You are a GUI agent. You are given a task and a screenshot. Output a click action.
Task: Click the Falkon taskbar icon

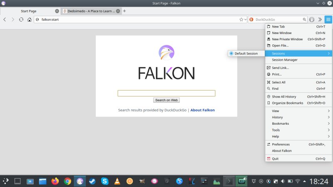(x=80, y=181)
